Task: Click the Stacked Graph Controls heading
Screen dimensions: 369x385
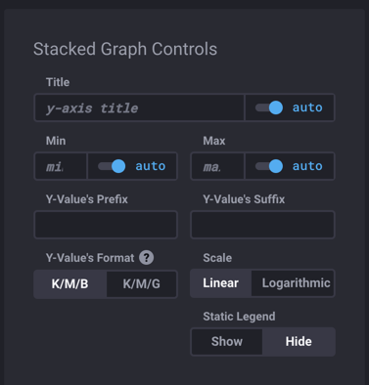Action: coord(125,50)
